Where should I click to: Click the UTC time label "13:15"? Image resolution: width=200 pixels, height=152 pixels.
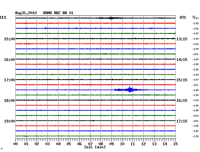[182, 39]
